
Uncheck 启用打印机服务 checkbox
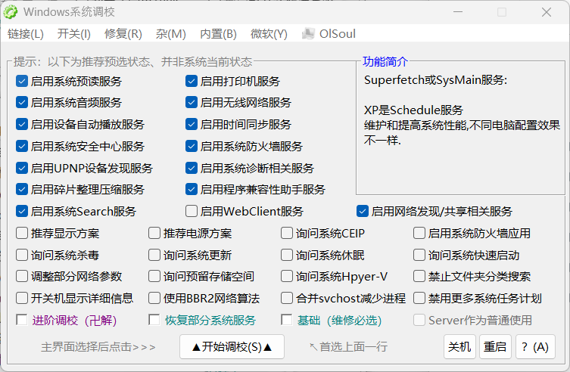tap(192, 81)
